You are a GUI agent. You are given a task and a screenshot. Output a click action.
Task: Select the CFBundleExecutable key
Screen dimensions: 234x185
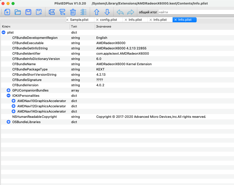28,43
